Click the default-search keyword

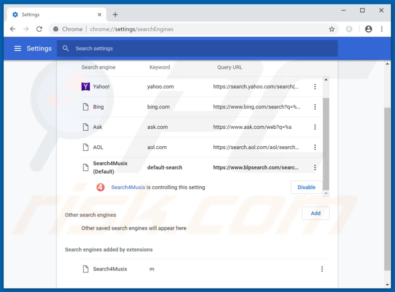point(164,168)
